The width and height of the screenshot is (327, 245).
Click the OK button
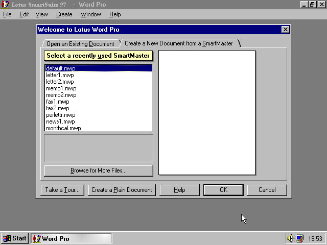click(223, 190)
